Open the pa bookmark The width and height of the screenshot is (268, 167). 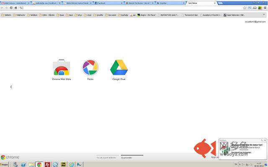coord(133,15)
